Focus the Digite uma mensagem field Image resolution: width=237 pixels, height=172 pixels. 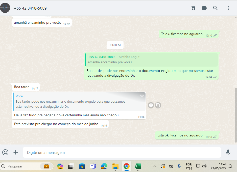point(122,152)
